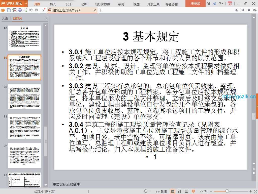Click the zoom slider handle

pyautogui.click(x=227, y=191)
